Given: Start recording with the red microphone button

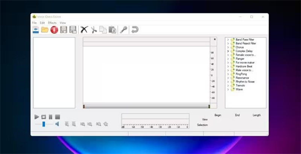Looking at the screenshot, I should pyautogui.click(x=54, y=30).
